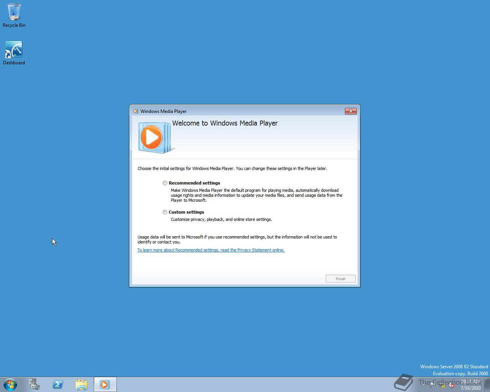This screenshot has width=490, height=392.
Task: Click the 'Customize privacy, playback, and online store settings.' text
Action: point(221,219)
